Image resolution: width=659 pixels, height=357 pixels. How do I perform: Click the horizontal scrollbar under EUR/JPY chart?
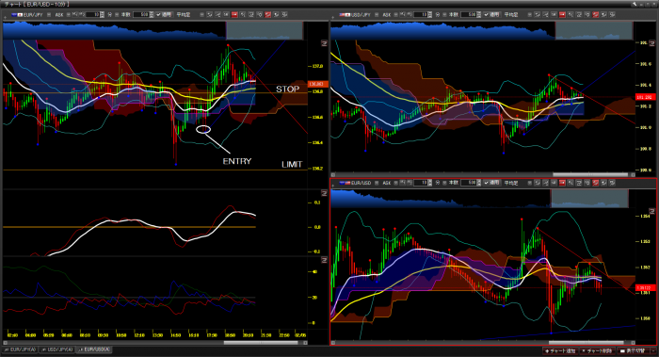153,342
